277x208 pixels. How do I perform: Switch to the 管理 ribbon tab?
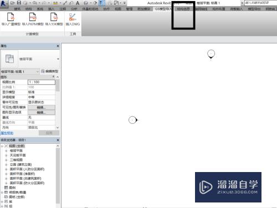pos(129,9)
